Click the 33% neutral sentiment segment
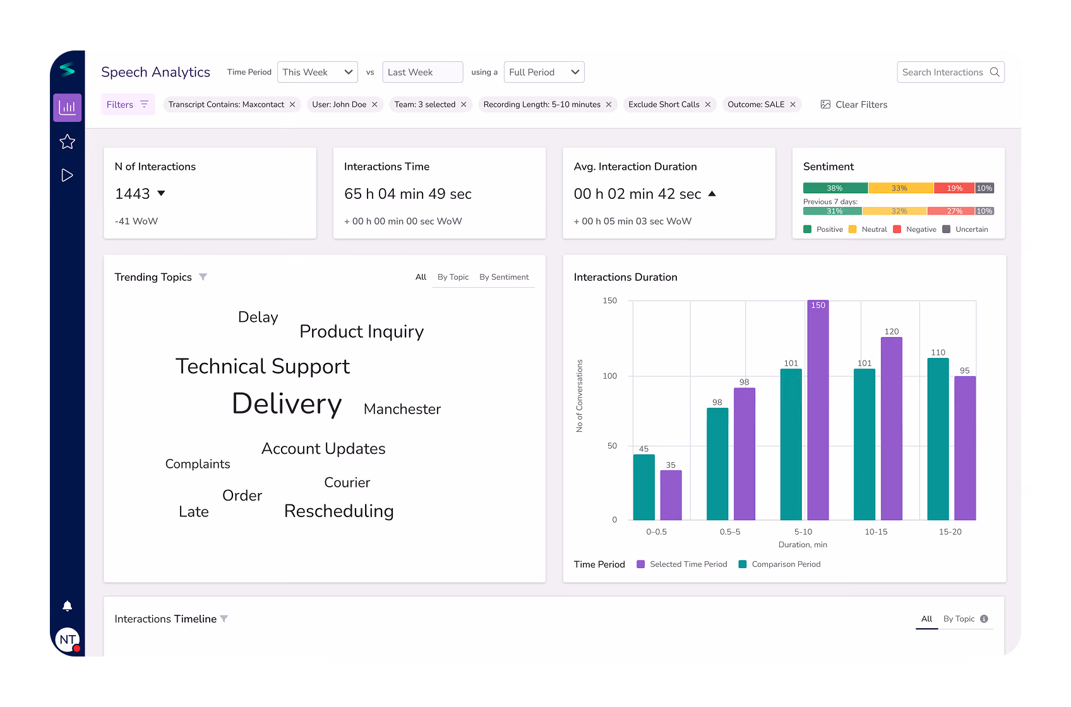 click(900, 188)
